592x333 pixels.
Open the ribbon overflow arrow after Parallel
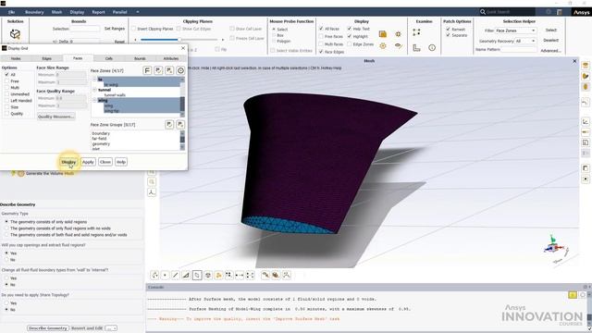(138, 12)
